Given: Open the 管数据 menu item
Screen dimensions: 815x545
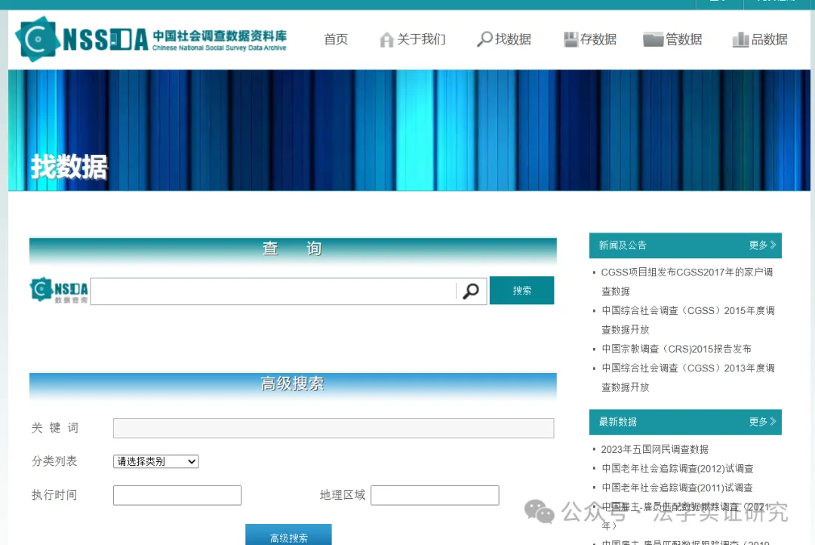Looking at the screenshot, I should pos(684,39).
